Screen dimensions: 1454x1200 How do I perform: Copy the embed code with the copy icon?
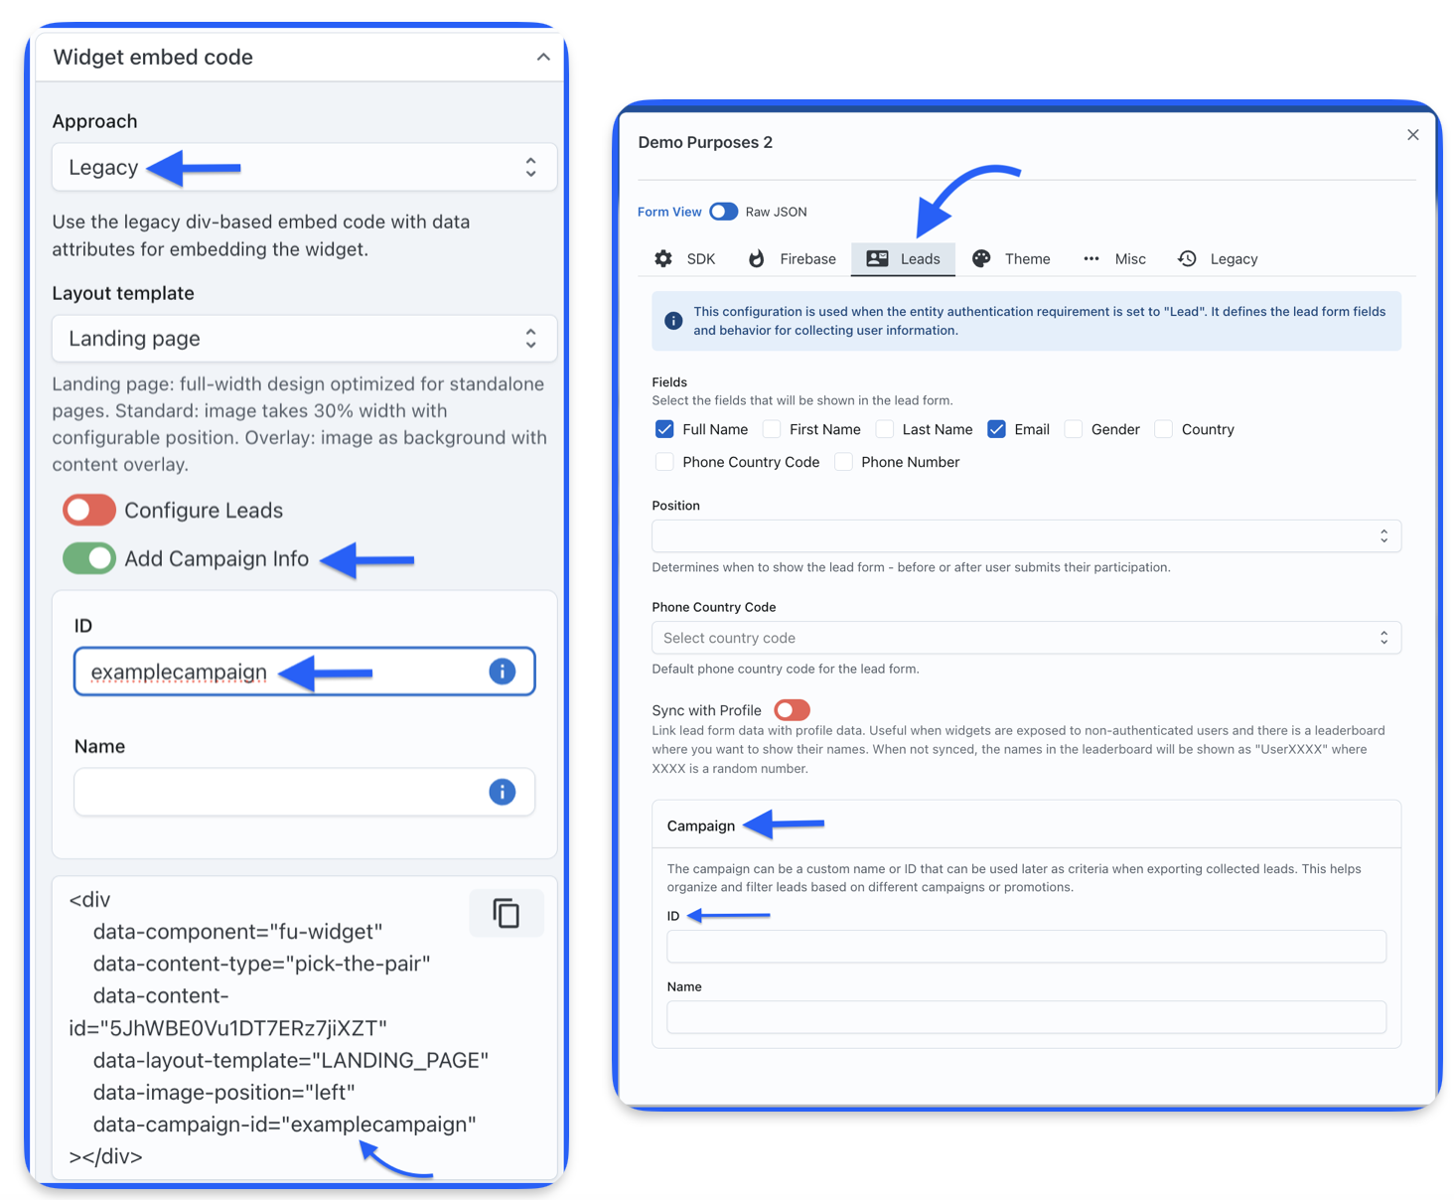tap(507, 913)
